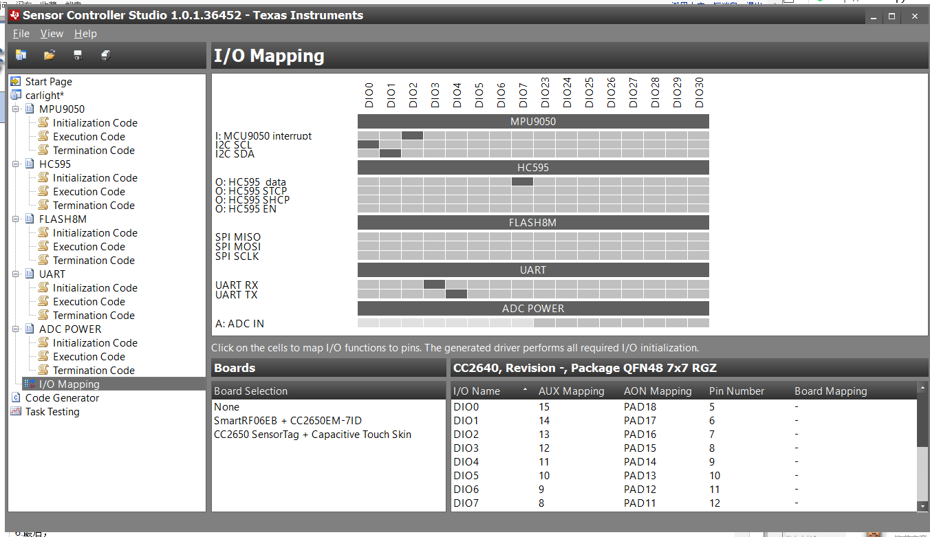
Task: Click the Code Generator tree icon
Action: pyautogui.click(x=16, y=397)
